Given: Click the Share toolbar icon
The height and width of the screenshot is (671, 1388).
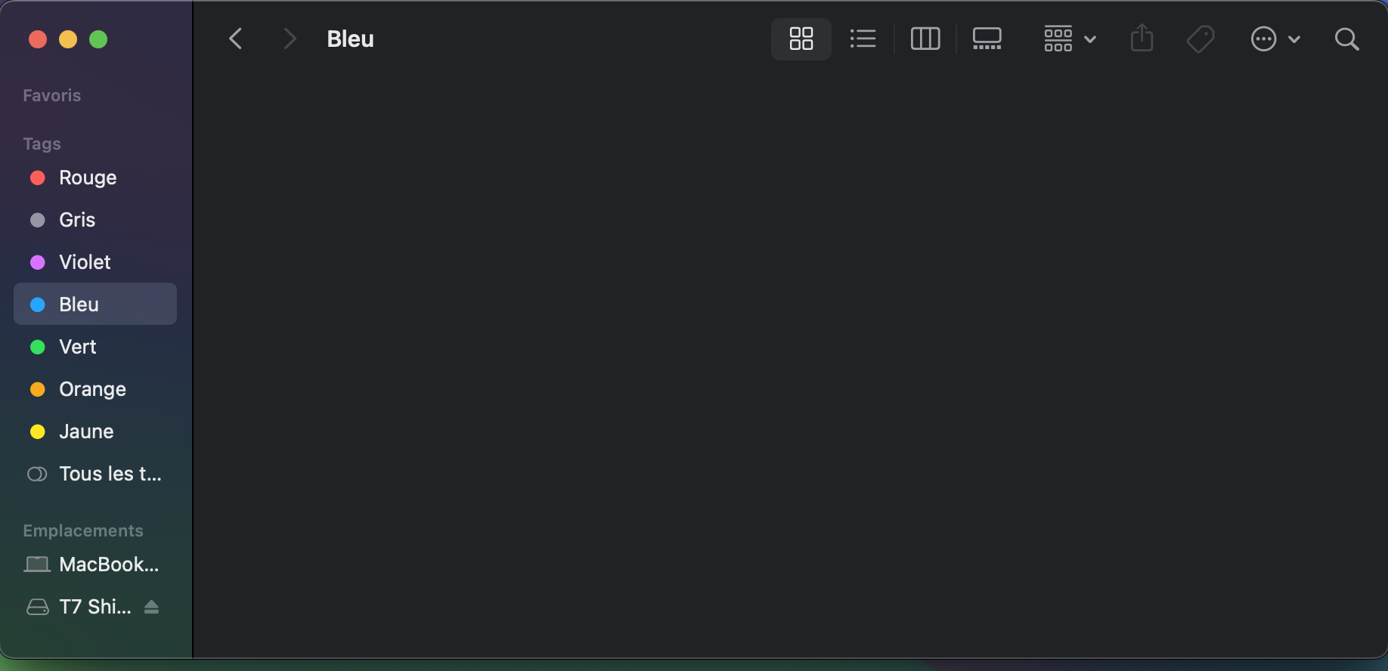Looking at the screenshot, I should click(x=1142, y=39).
